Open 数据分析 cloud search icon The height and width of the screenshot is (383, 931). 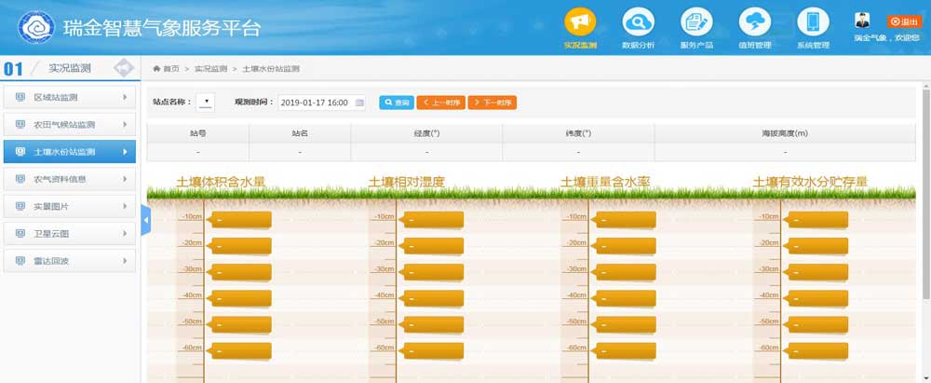(638, 22)
